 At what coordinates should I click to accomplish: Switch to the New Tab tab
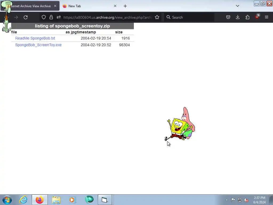click(90, 6)
